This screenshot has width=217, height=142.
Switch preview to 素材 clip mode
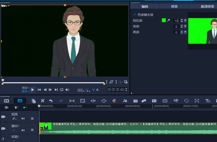pyautogui.click(x=25, y=91)
